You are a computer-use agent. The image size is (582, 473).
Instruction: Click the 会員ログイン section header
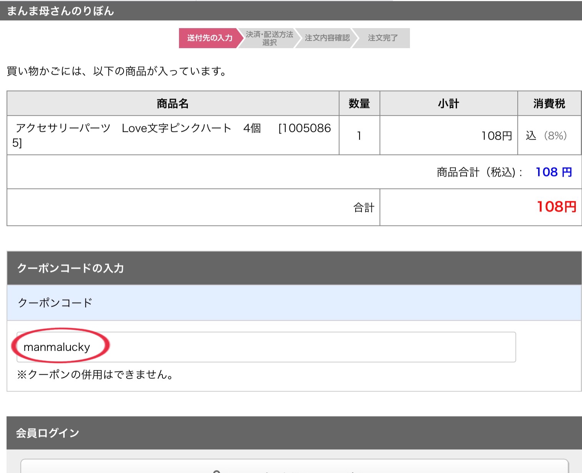(47, 433)
